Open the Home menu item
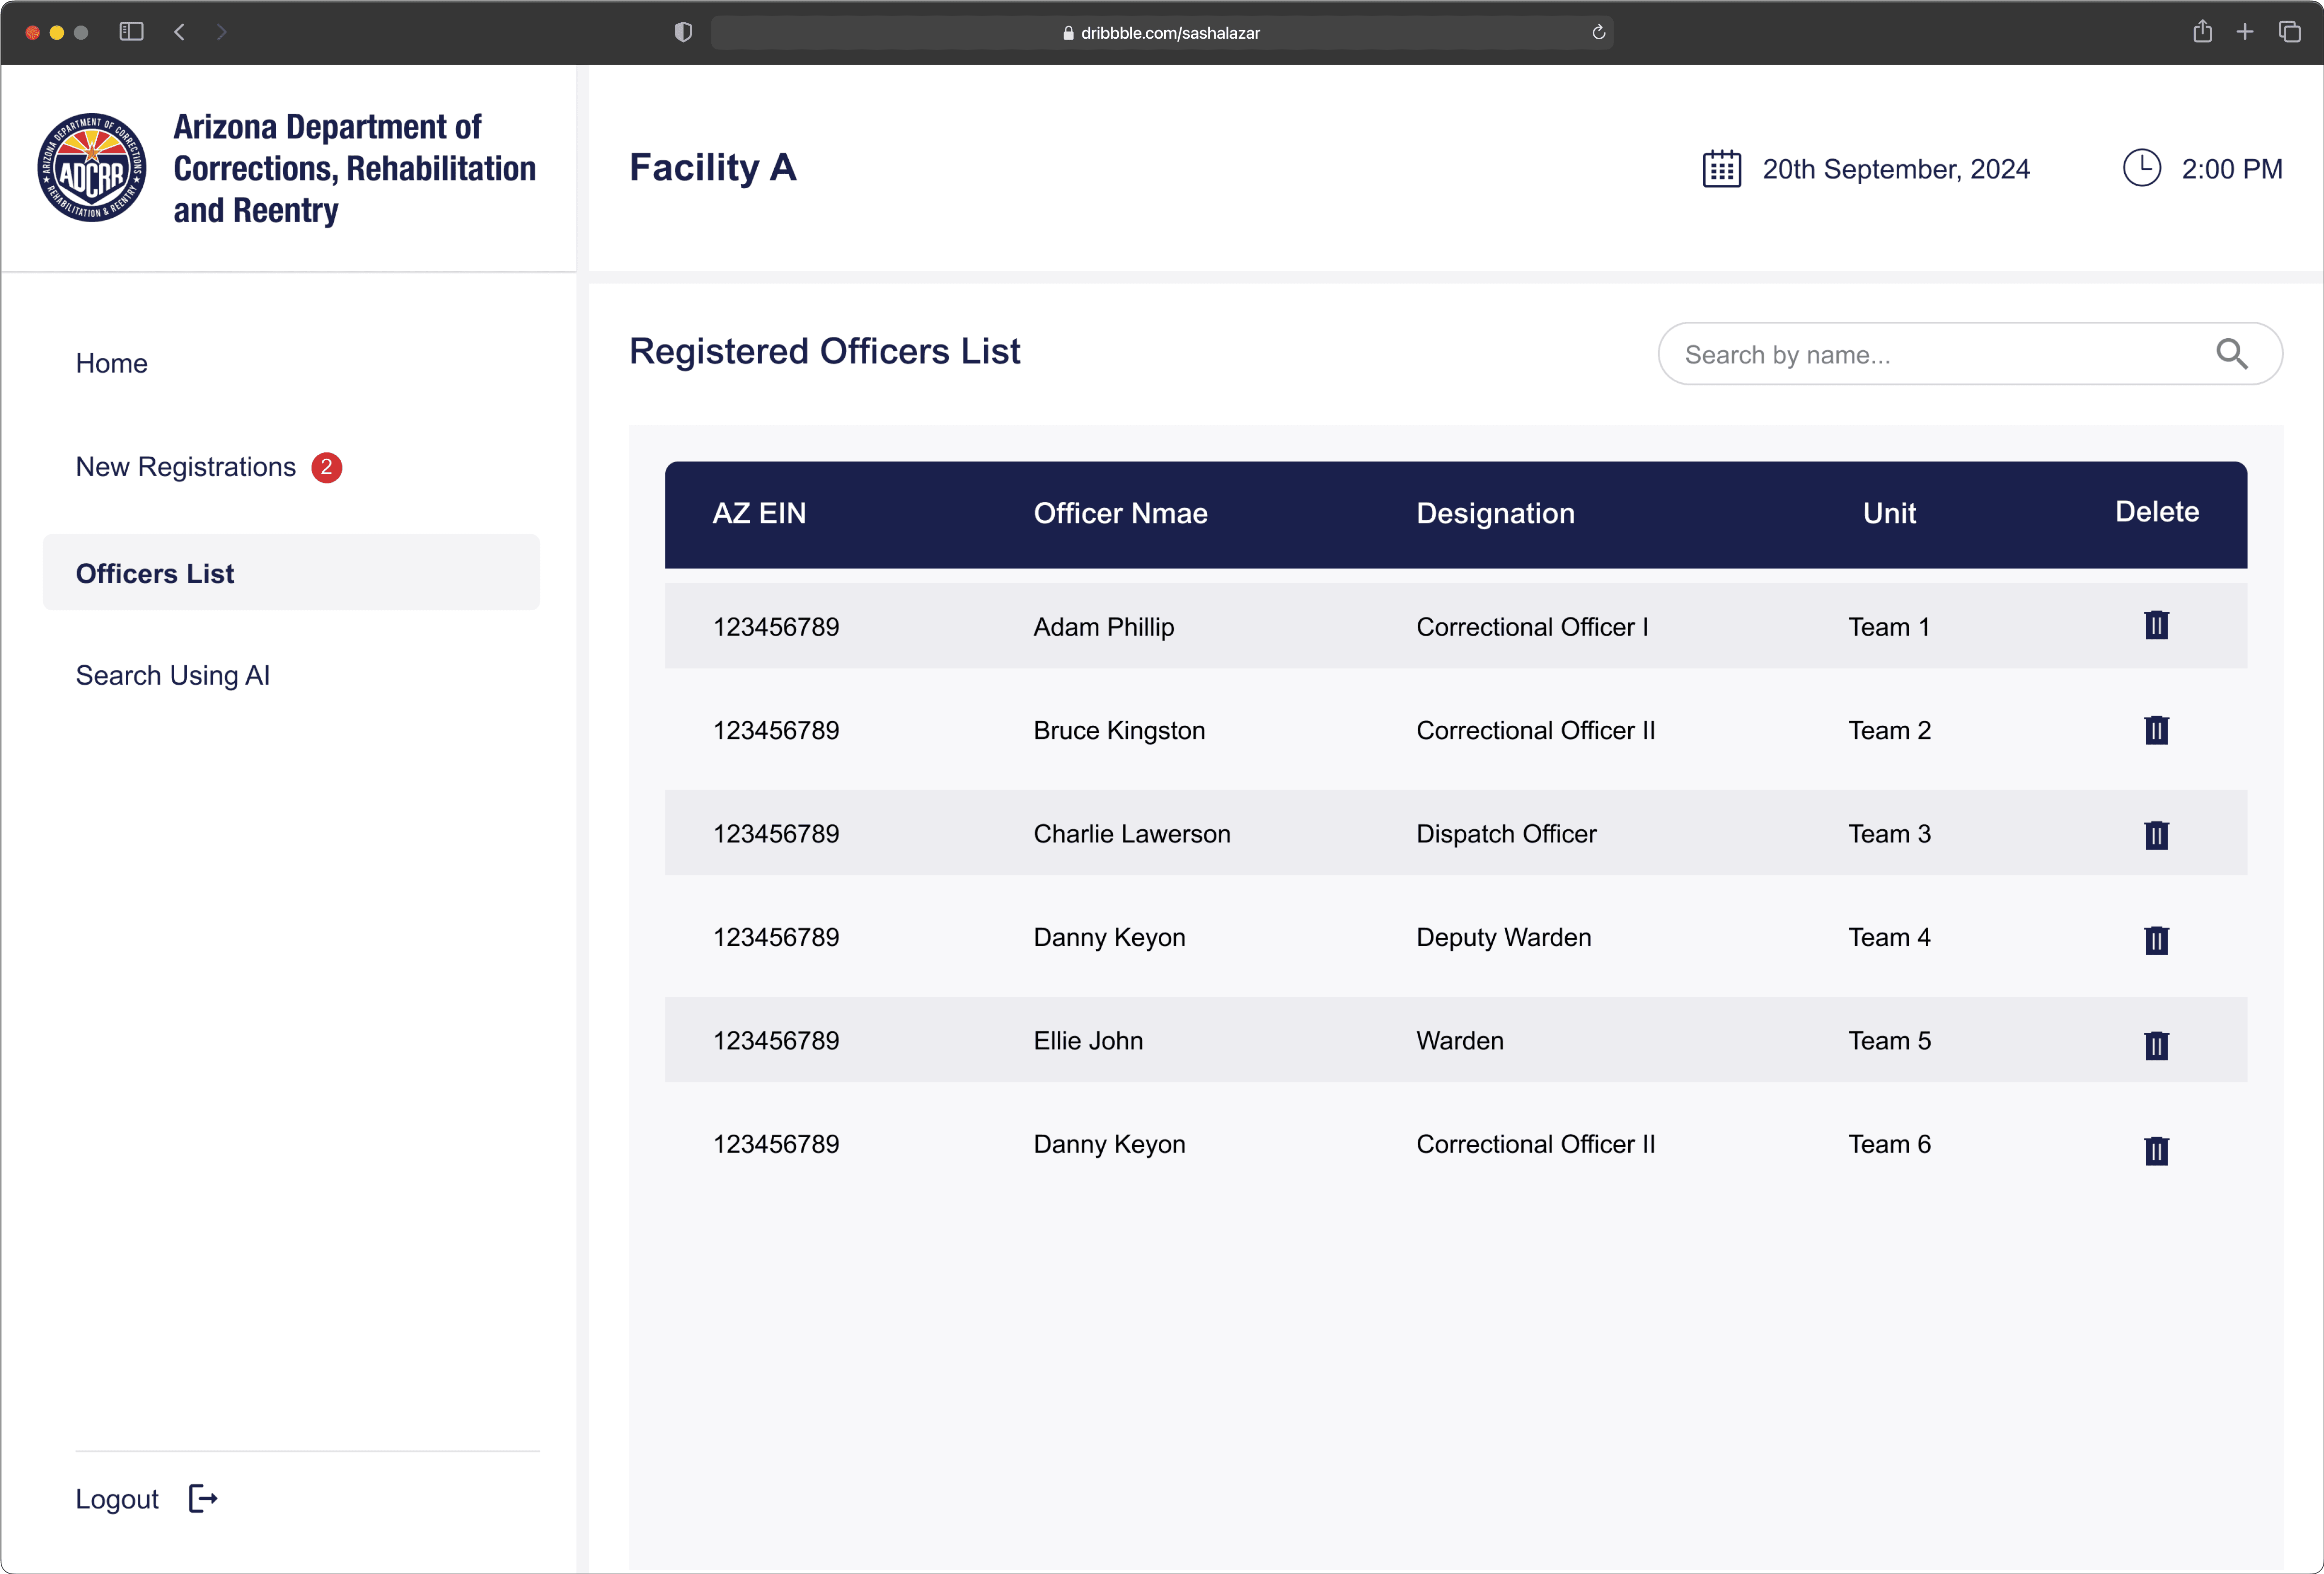The width and height of the screenshot is (2324, 1574). (112, 363)
